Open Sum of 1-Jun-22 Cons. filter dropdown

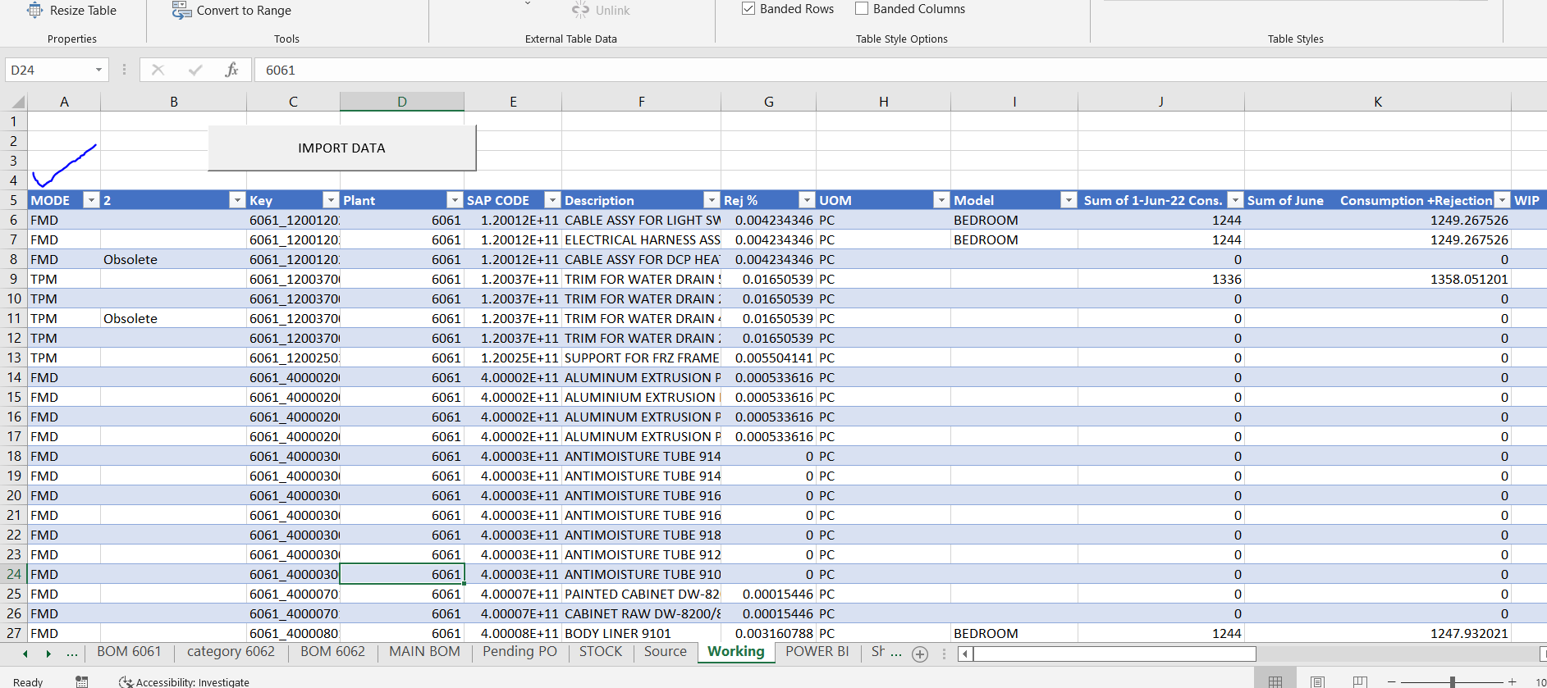pos(1235,200)
